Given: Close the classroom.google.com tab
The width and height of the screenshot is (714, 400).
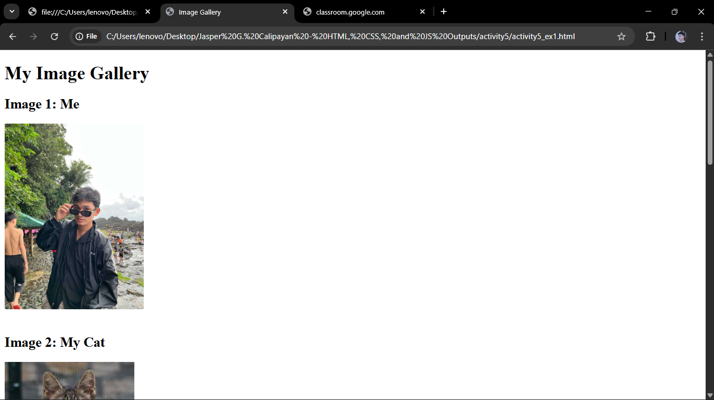Looking at the screenshot, I should click(x=422, y=11).
